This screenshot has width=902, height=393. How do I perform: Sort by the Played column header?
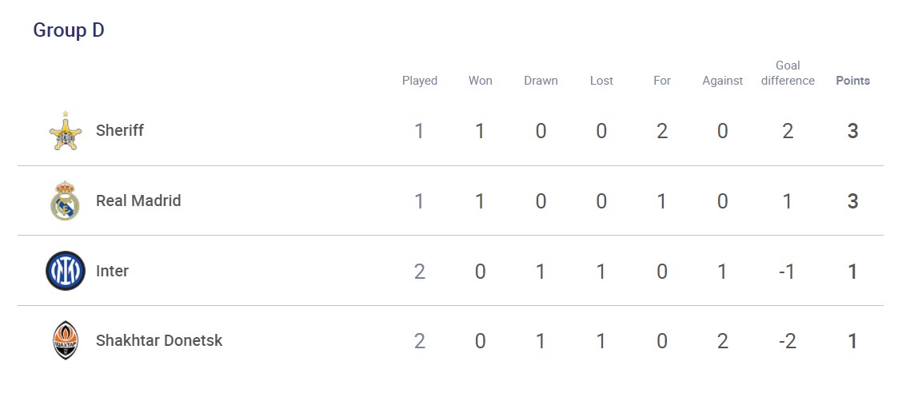[420, 81]
